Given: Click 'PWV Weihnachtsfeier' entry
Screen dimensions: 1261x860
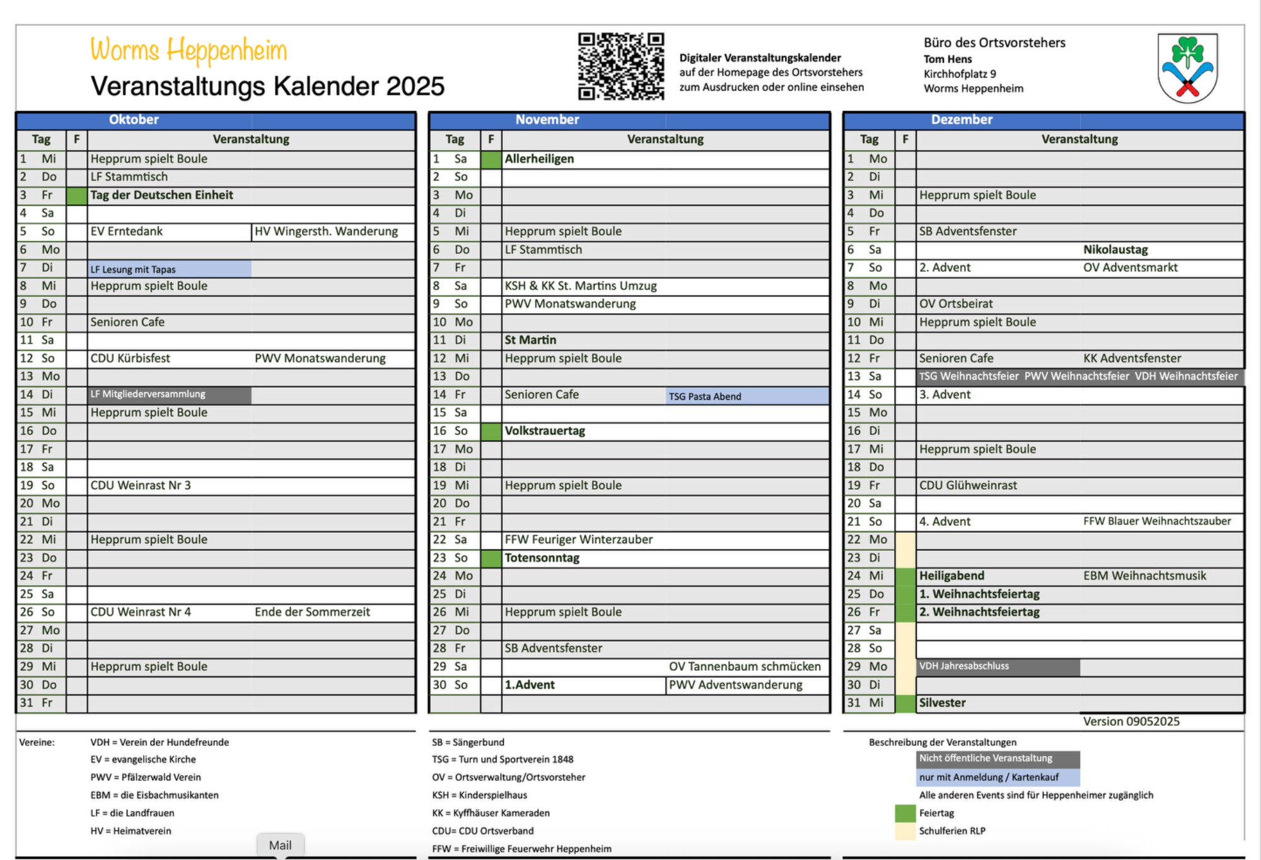Looking at the screenshot, I should [1076, 376].
